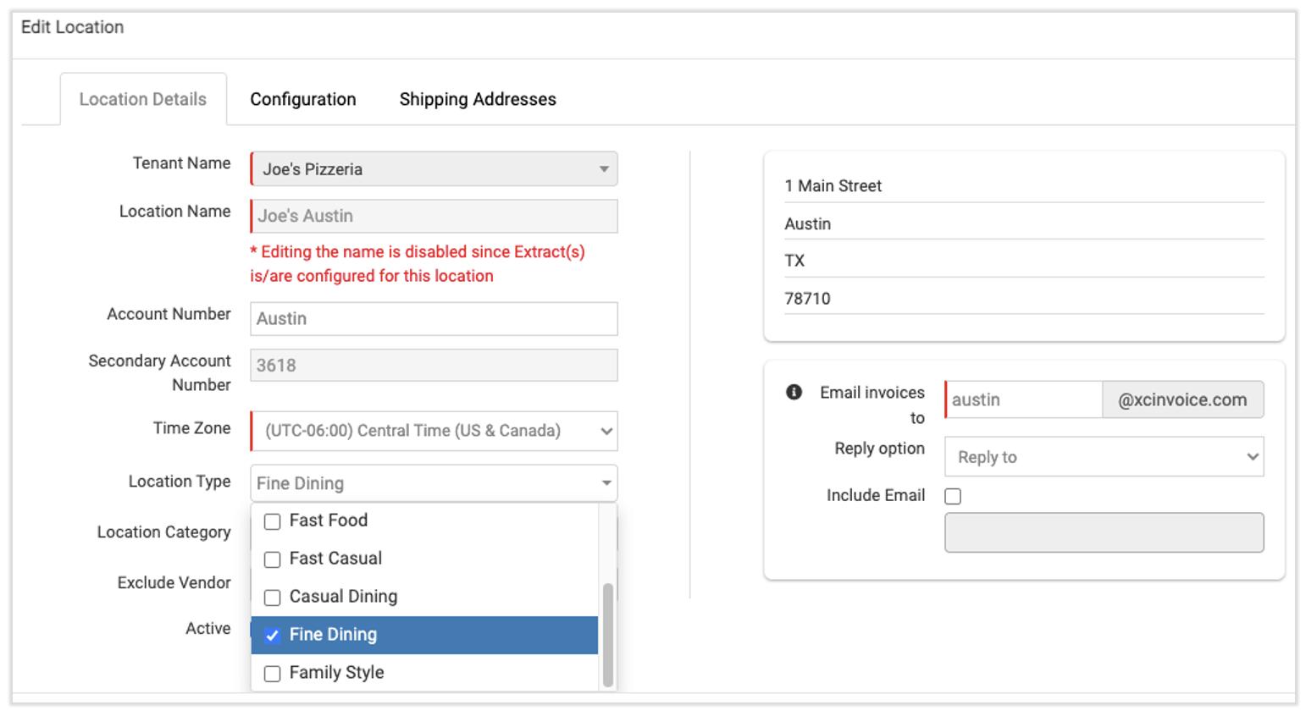Viewport: 1306px width, 716px height.
Task: Click the 1 Main Street address field
Action: pos(1023,186)
